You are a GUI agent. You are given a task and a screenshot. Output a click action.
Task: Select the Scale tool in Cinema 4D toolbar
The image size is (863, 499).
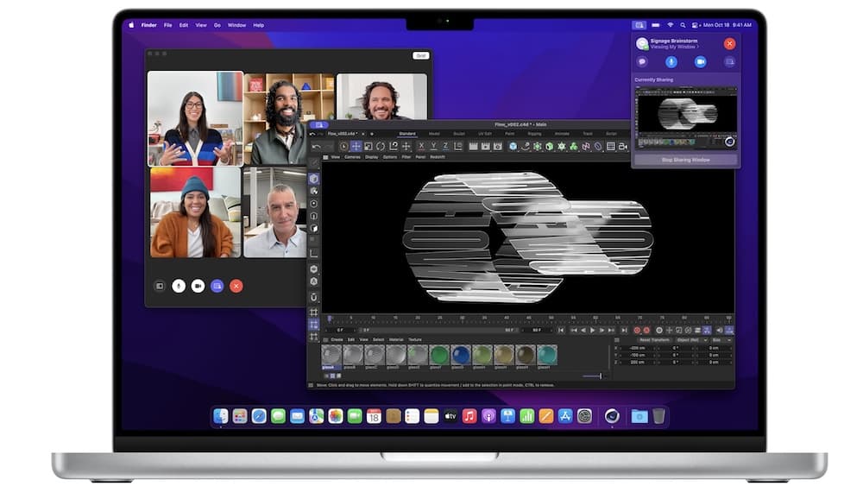click(369, 147)
